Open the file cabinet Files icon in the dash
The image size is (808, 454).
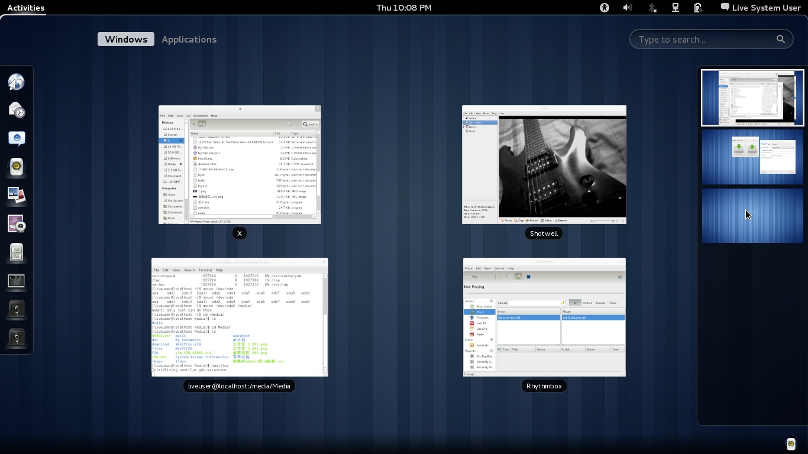point(17,252)
